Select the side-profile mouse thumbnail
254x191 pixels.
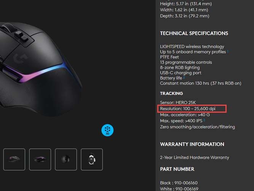pyautogui.click(x=14, y=159)
